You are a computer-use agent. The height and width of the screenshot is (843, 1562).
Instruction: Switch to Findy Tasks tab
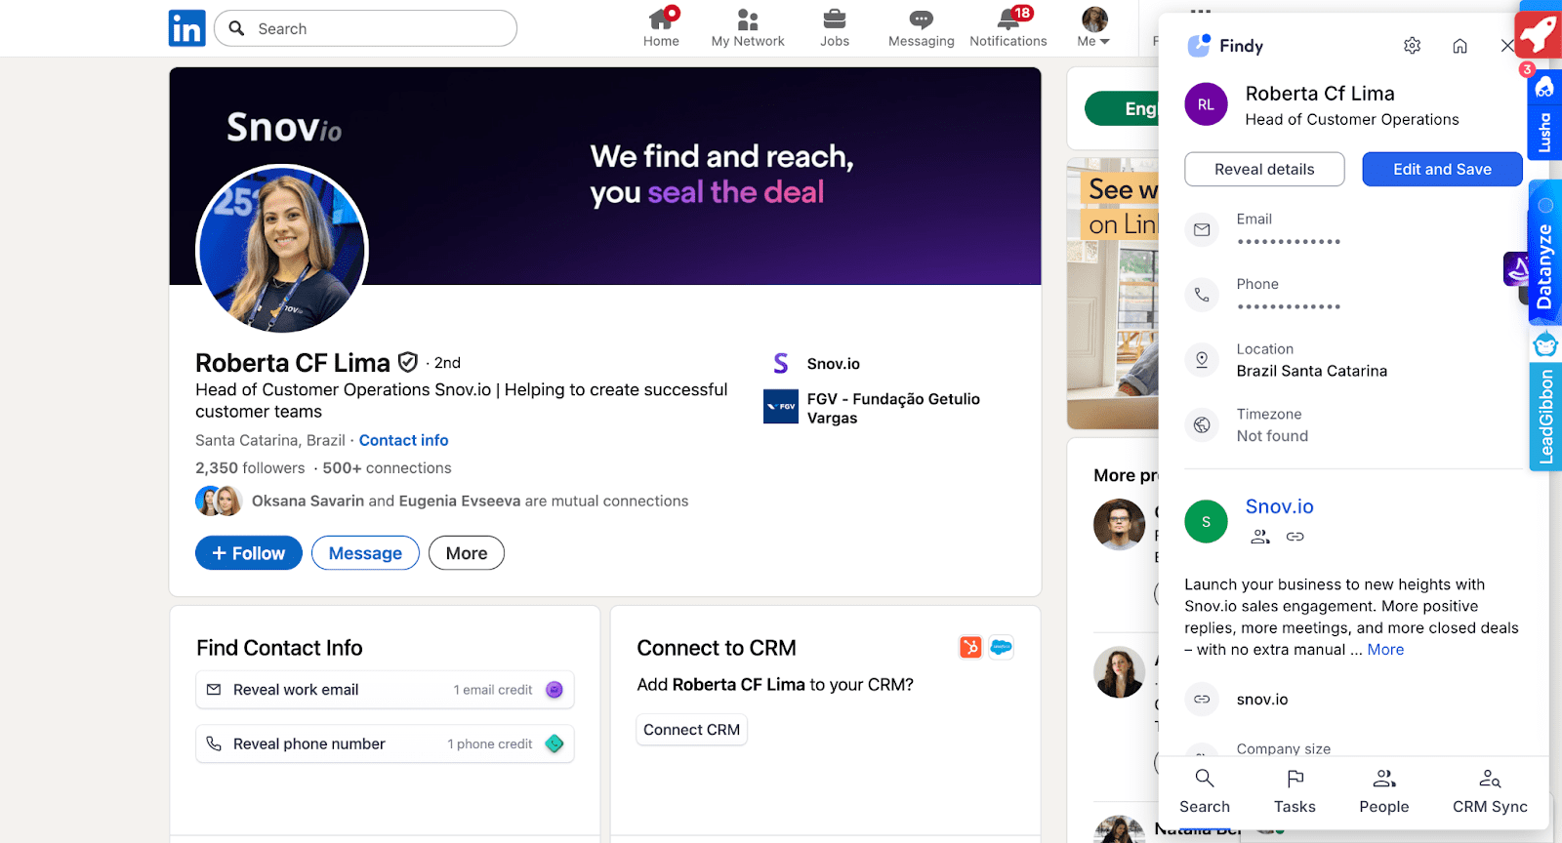click(1295, 791)
